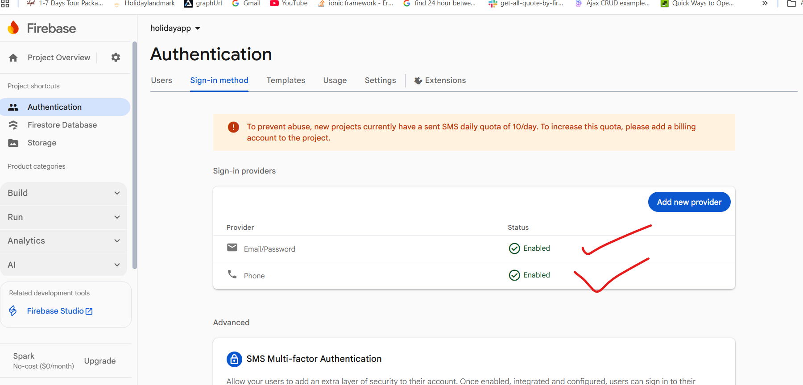Click the red warning icon in SMS quota banner
The image size is (803, 385).
click(233, 127)
